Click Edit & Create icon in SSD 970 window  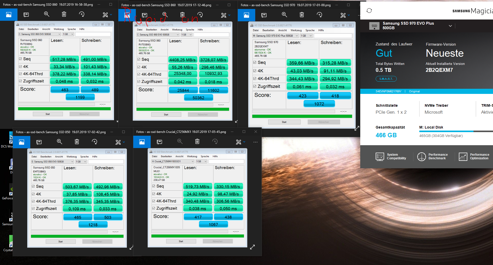[343, 15]
